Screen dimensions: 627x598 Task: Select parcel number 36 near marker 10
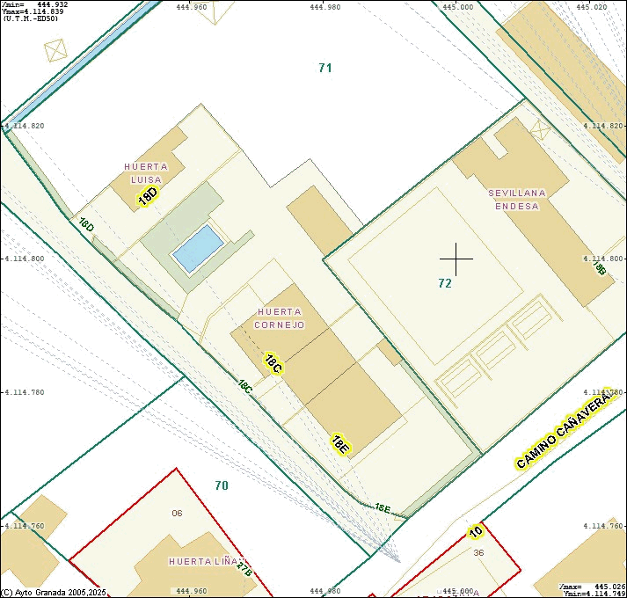point(478,552)
